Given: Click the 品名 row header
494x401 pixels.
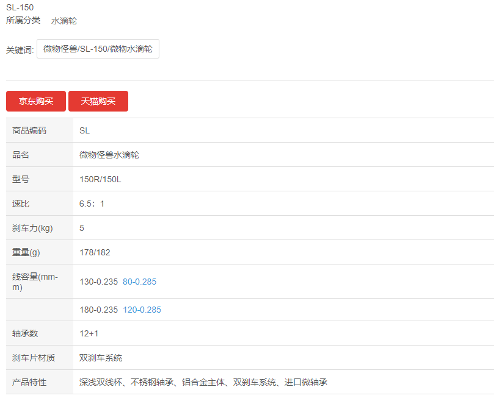Looking at the screenshot, I should [40, 155].
